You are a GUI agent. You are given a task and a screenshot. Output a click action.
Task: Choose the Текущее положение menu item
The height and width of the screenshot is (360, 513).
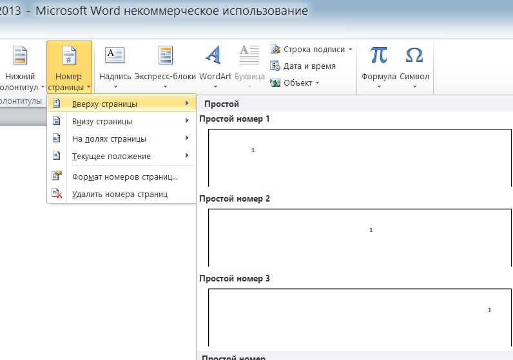tap(122, 156)
